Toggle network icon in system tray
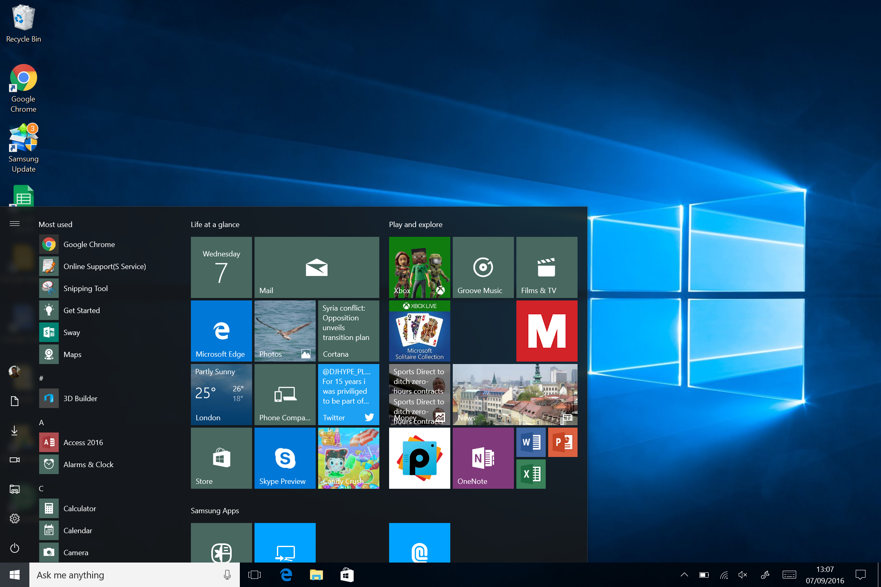Screen dimensions: 881x587 tap(728, 576)
